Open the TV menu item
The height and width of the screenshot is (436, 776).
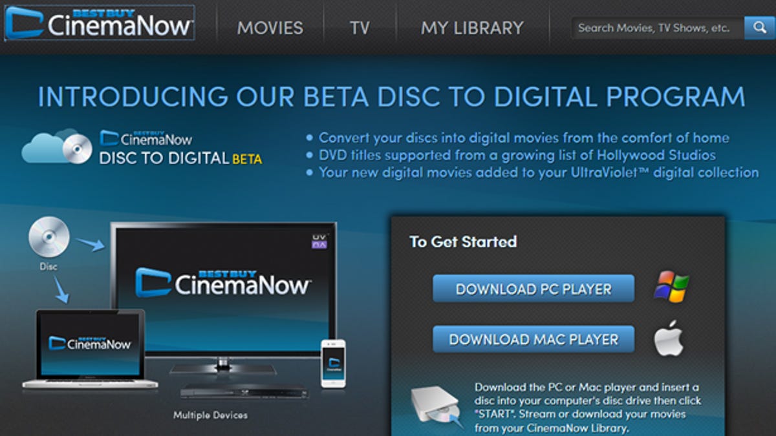click(x=360, y=28)
